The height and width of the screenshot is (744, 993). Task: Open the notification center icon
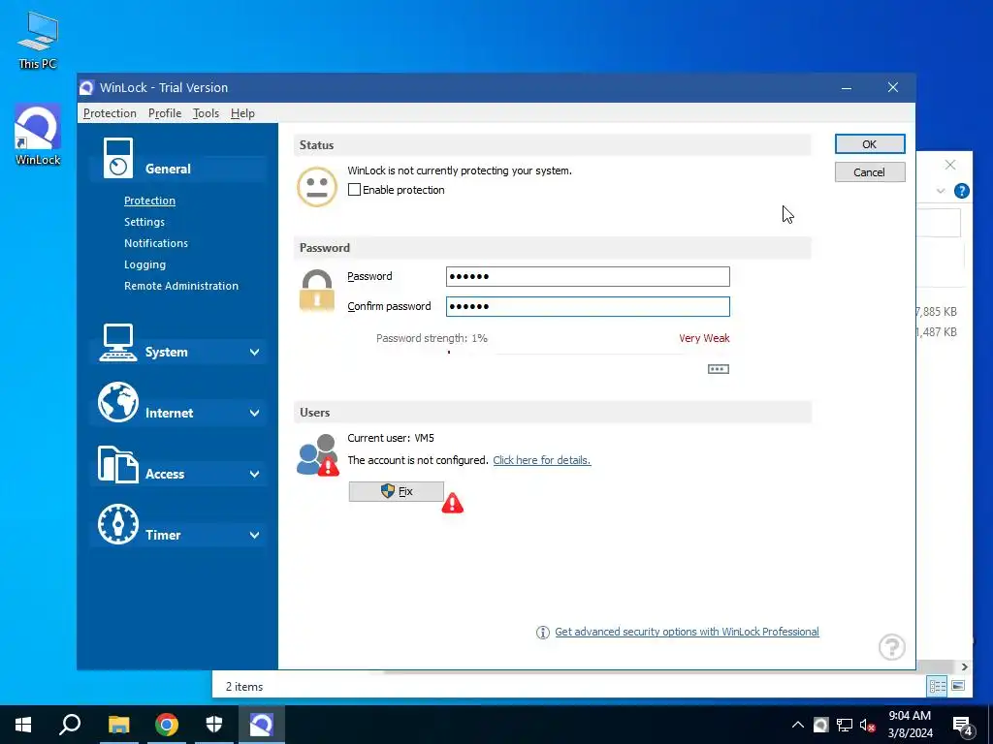tap(963, 725)
